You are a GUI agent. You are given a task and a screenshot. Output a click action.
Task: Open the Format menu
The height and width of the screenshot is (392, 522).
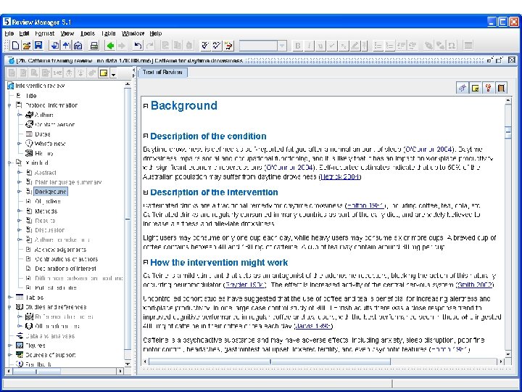[45, 33]
